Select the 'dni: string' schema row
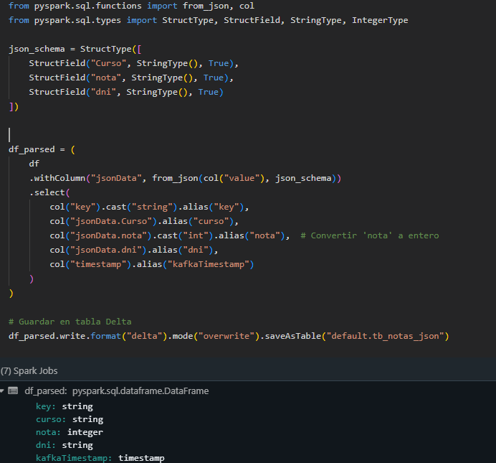This screenshot has width=496, height=463. (x=65, y=445)
